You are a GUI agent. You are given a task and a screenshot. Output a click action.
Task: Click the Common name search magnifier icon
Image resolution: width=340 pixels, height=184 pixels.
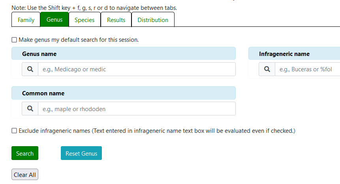30,109
